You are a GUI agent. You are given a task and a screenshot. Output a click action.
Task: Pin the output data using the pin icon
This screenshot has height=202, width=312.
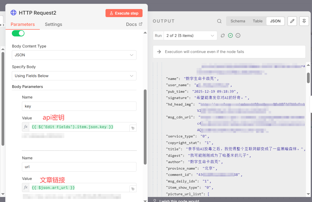pyautogui.click(x=304, y=21)
